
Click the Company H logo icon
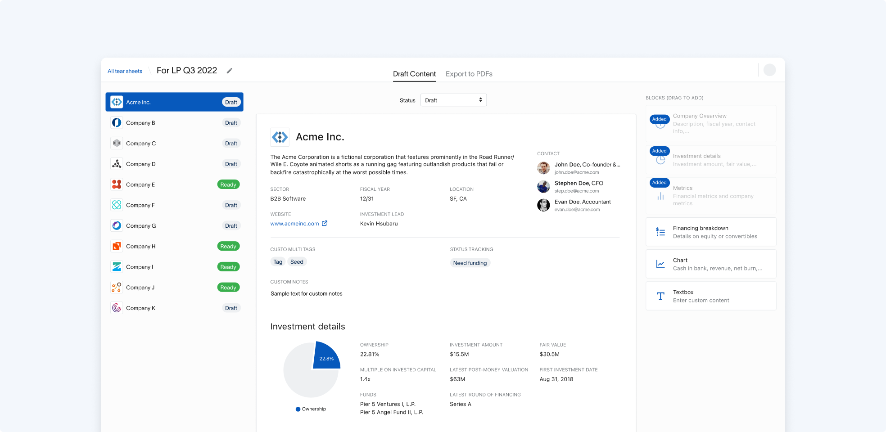tap(117, 246)
